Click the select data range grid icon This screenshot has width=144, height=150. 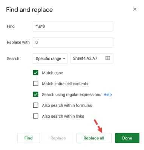108,58
